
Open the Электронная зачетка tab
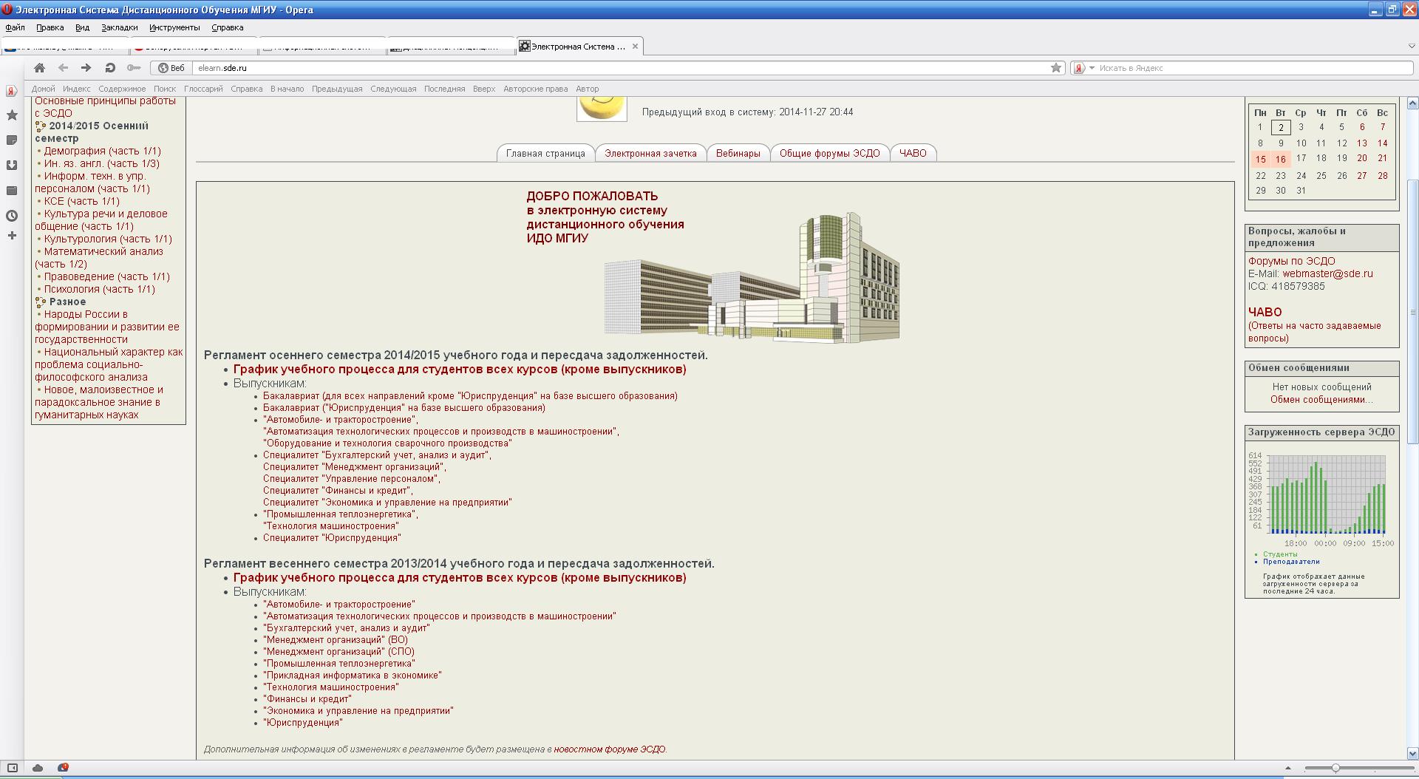(x=650, y=153)
